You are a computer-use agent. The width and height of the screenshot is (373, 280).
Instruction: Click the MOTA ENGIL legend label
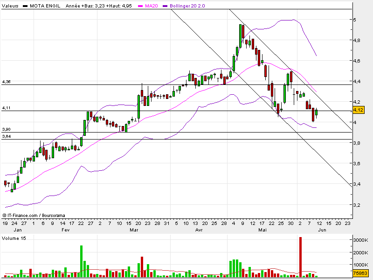45,6
